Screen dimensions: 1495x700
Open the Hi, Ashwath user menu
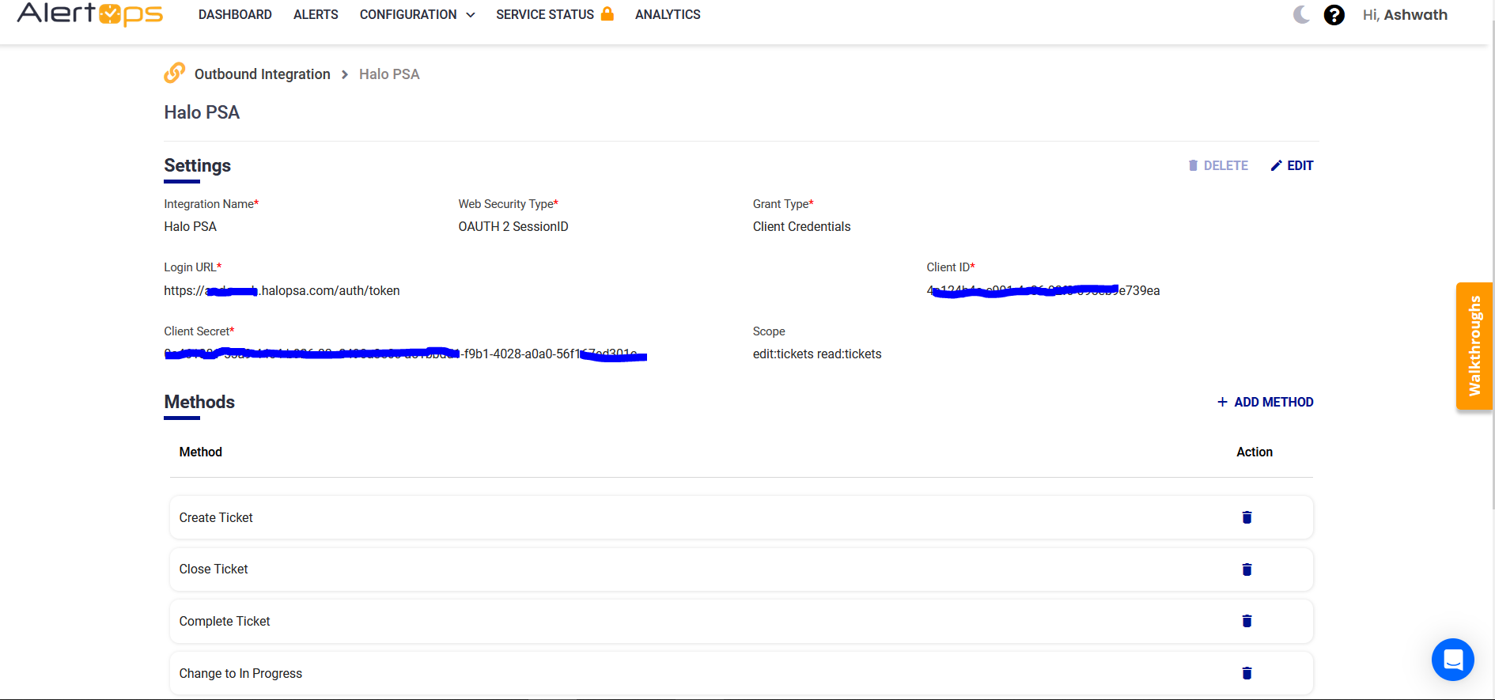(x=1404, y=15)
